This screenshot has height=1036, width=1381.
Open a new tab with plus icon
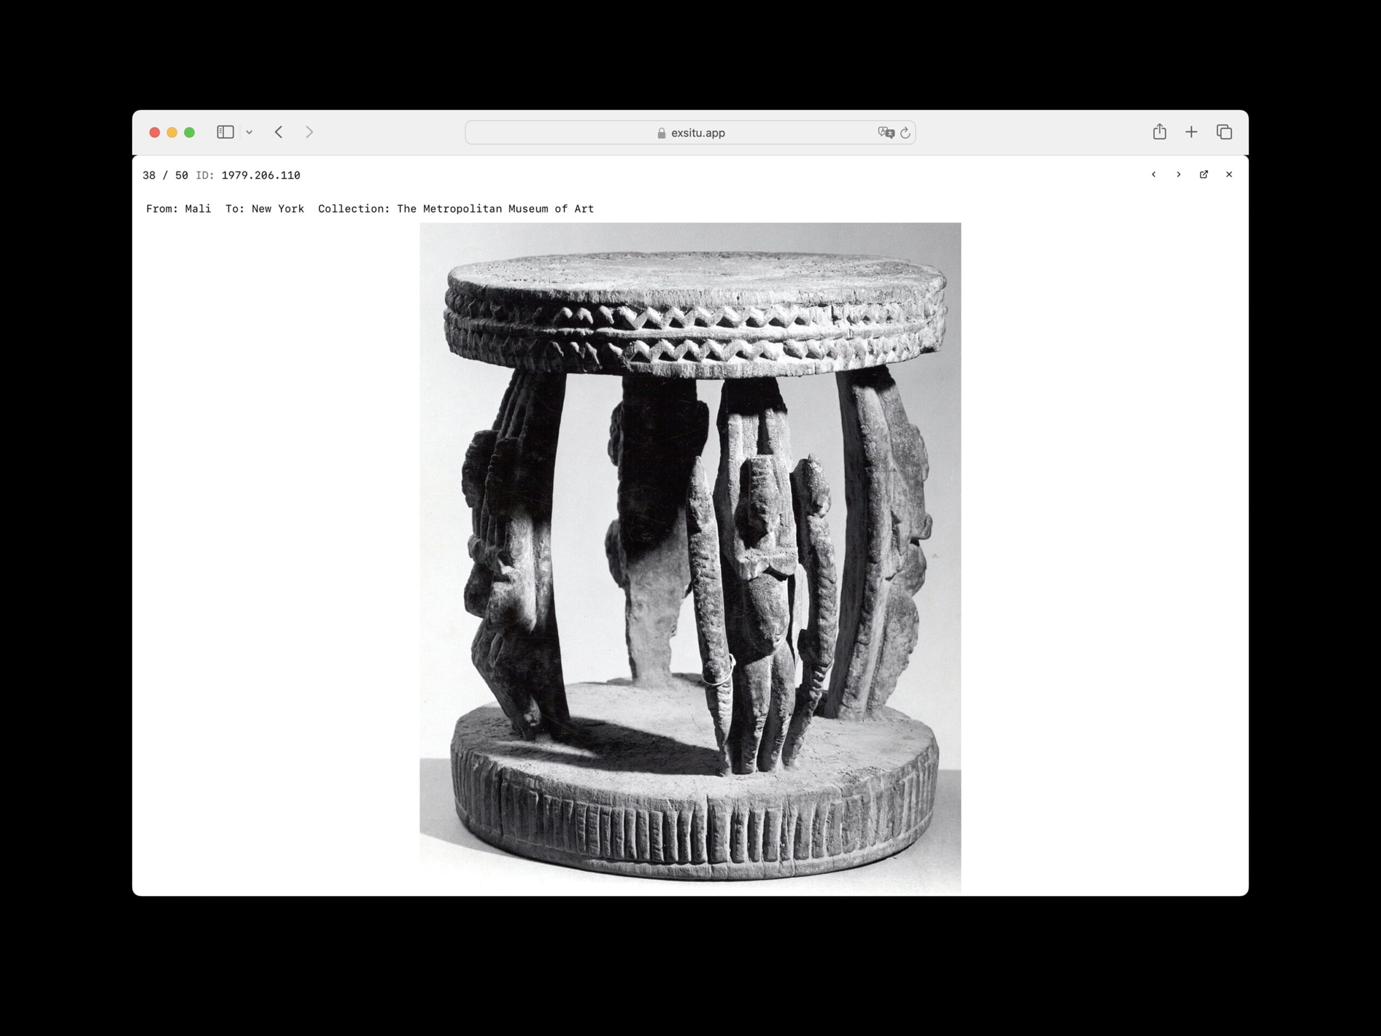[1191, 132]
